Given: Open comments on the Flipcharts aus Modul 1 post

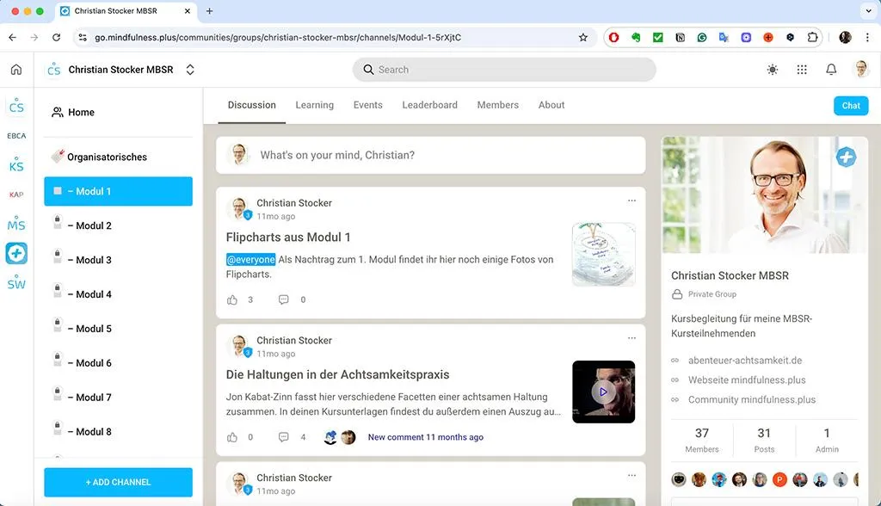Looking at the screenshot, I should tap(284, 299).
